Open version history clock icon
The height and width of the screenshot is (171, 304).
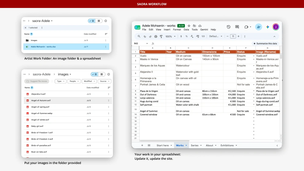coord(229,27)
